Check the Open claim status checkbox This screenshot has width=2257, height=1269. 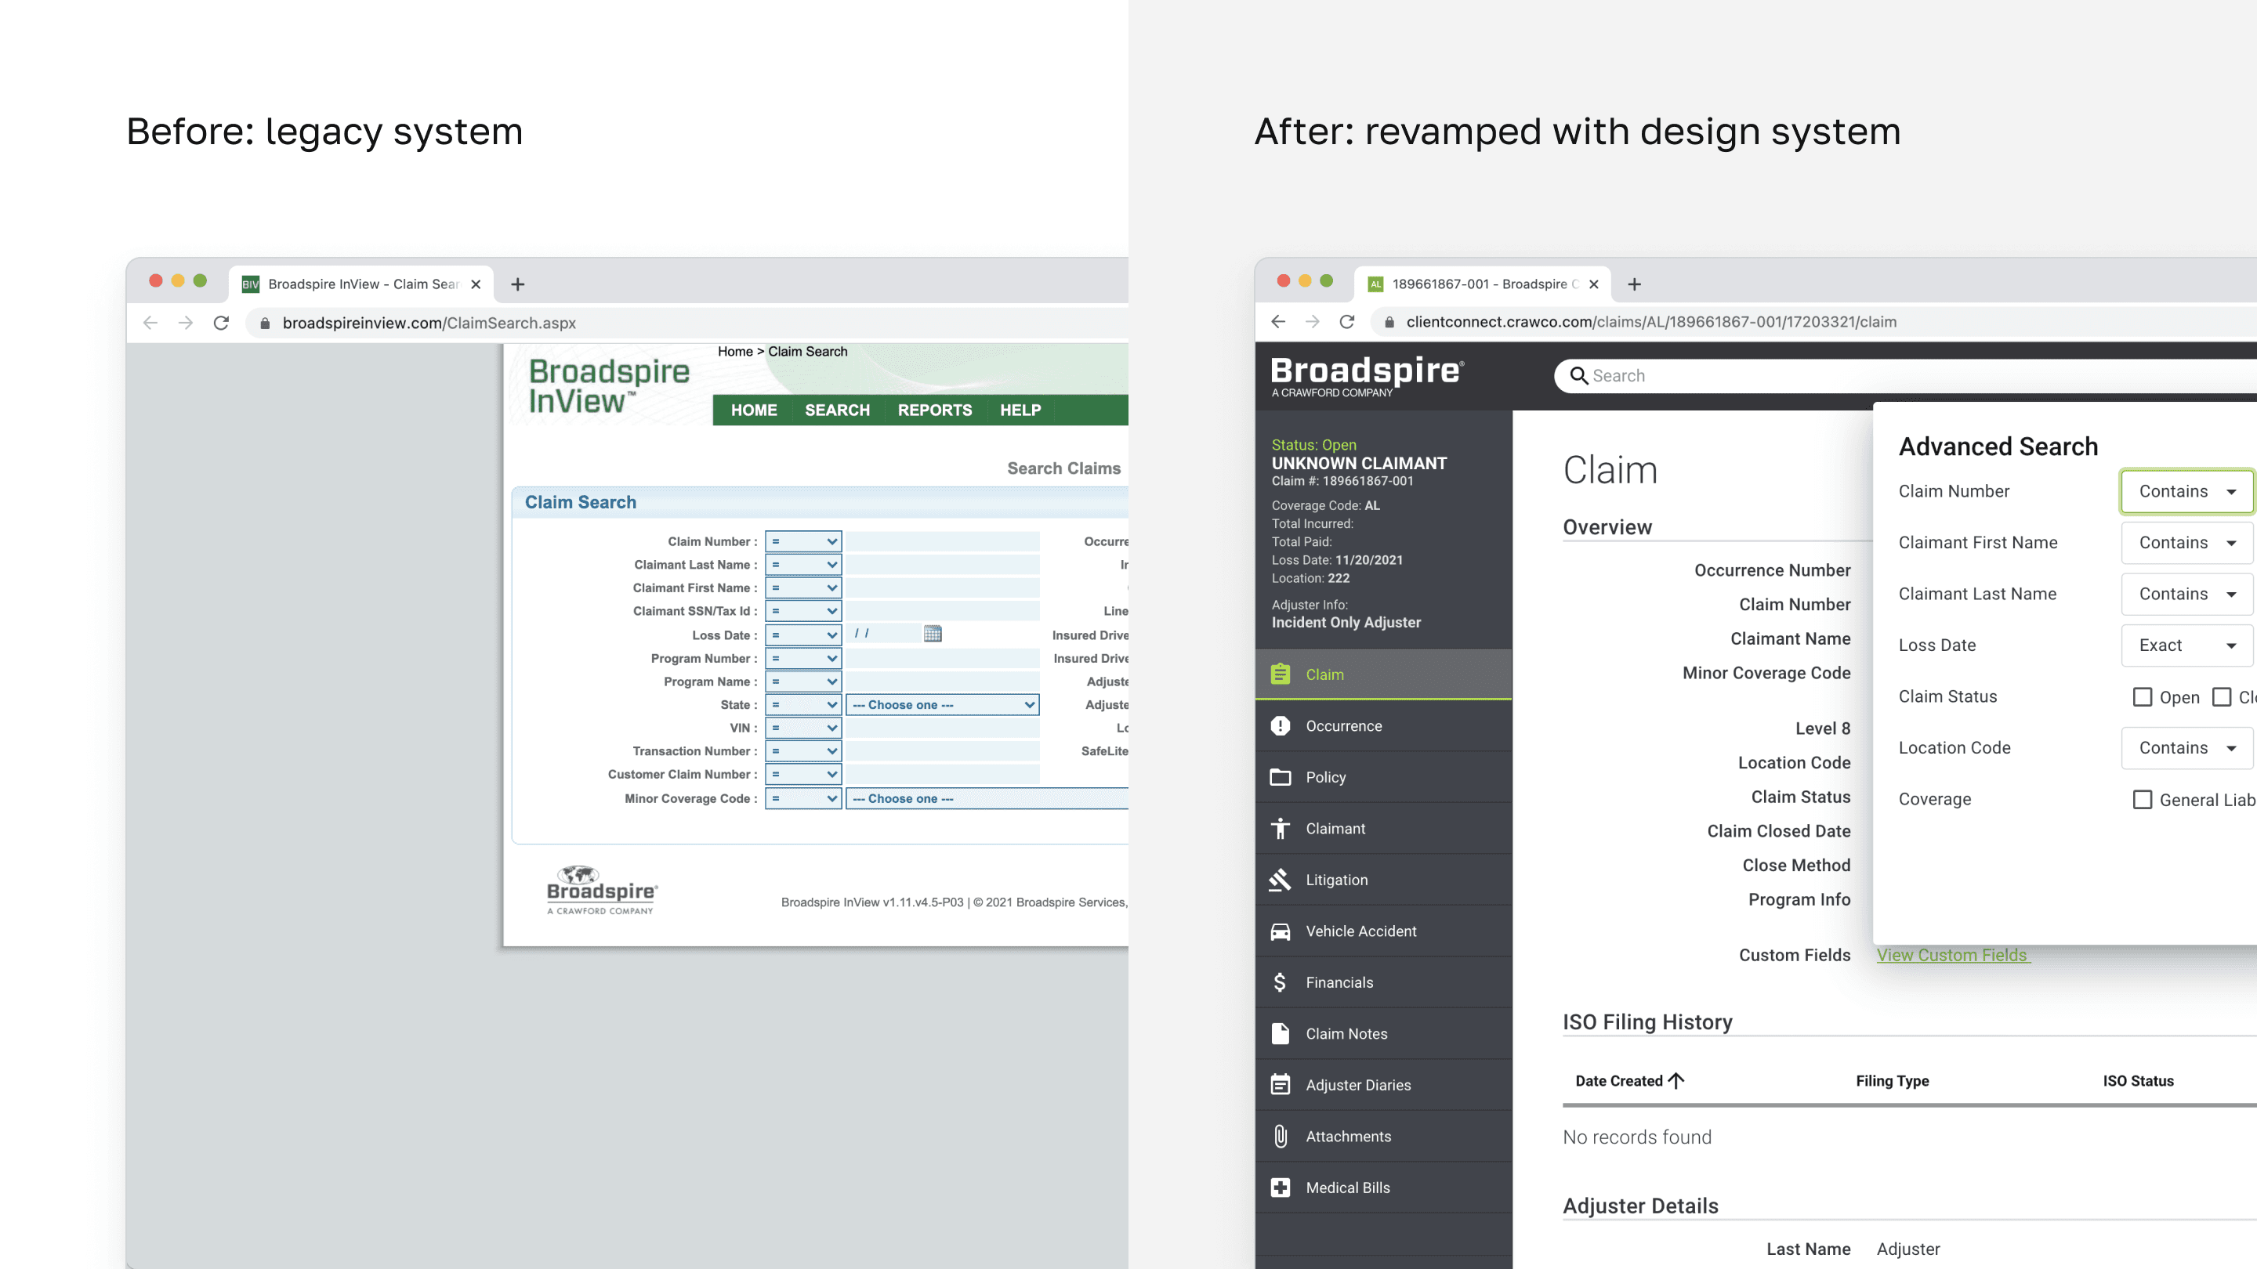[2143, 697]
